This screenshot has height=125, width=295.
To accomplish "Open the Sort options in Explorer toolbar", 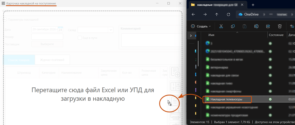I will pos(292,26).
